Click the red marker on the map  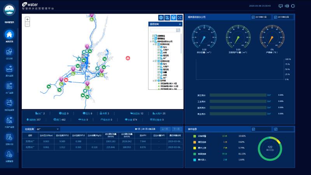128,58
